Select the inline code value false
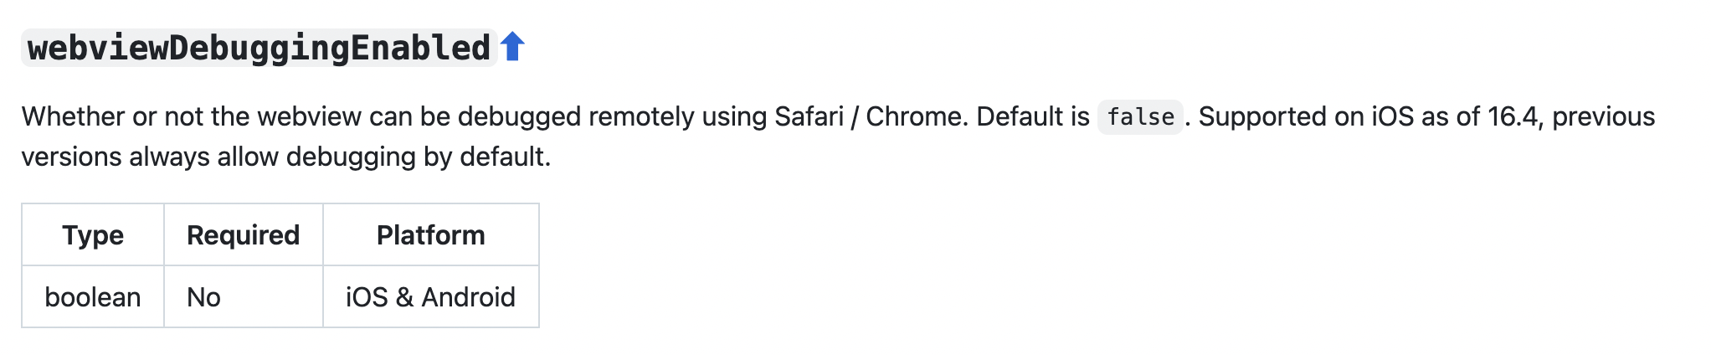The height and width of the screenshot is (355, 1711). point(1140,117)
